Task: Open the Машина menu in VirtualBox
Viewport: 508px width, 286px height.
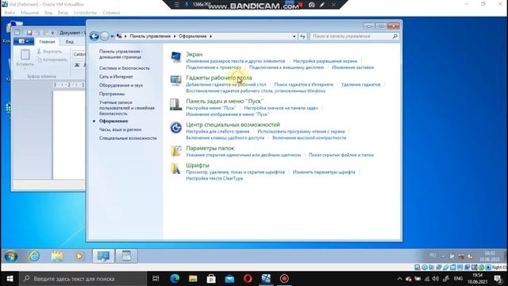Action: coord(29,13)
